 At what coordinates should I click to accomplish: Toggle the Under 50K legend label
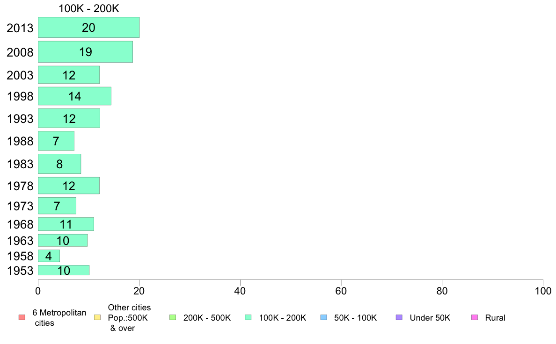coord(430,318)
